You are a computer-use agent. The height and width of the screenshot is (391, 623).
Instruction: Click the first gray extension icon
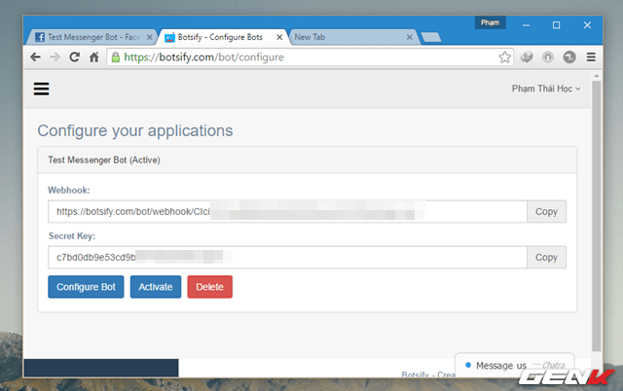(x=527, y=57)
